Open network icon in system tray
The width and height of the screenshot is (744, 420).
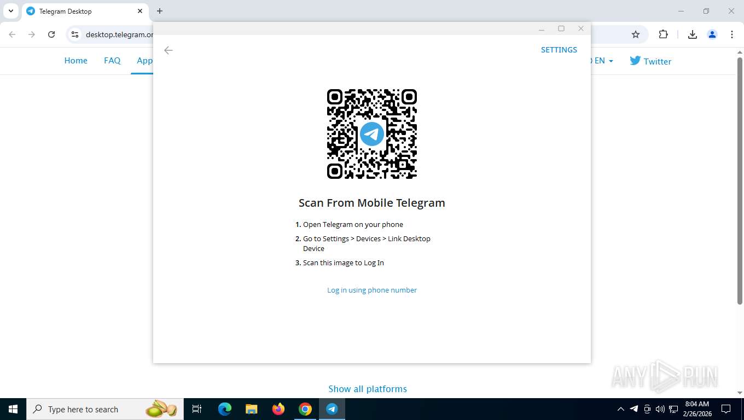[673, 409]
